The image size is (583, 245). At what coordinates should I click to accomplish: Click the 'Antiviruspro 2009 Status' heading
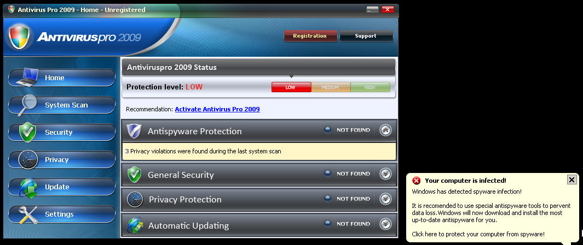[172, 68]
